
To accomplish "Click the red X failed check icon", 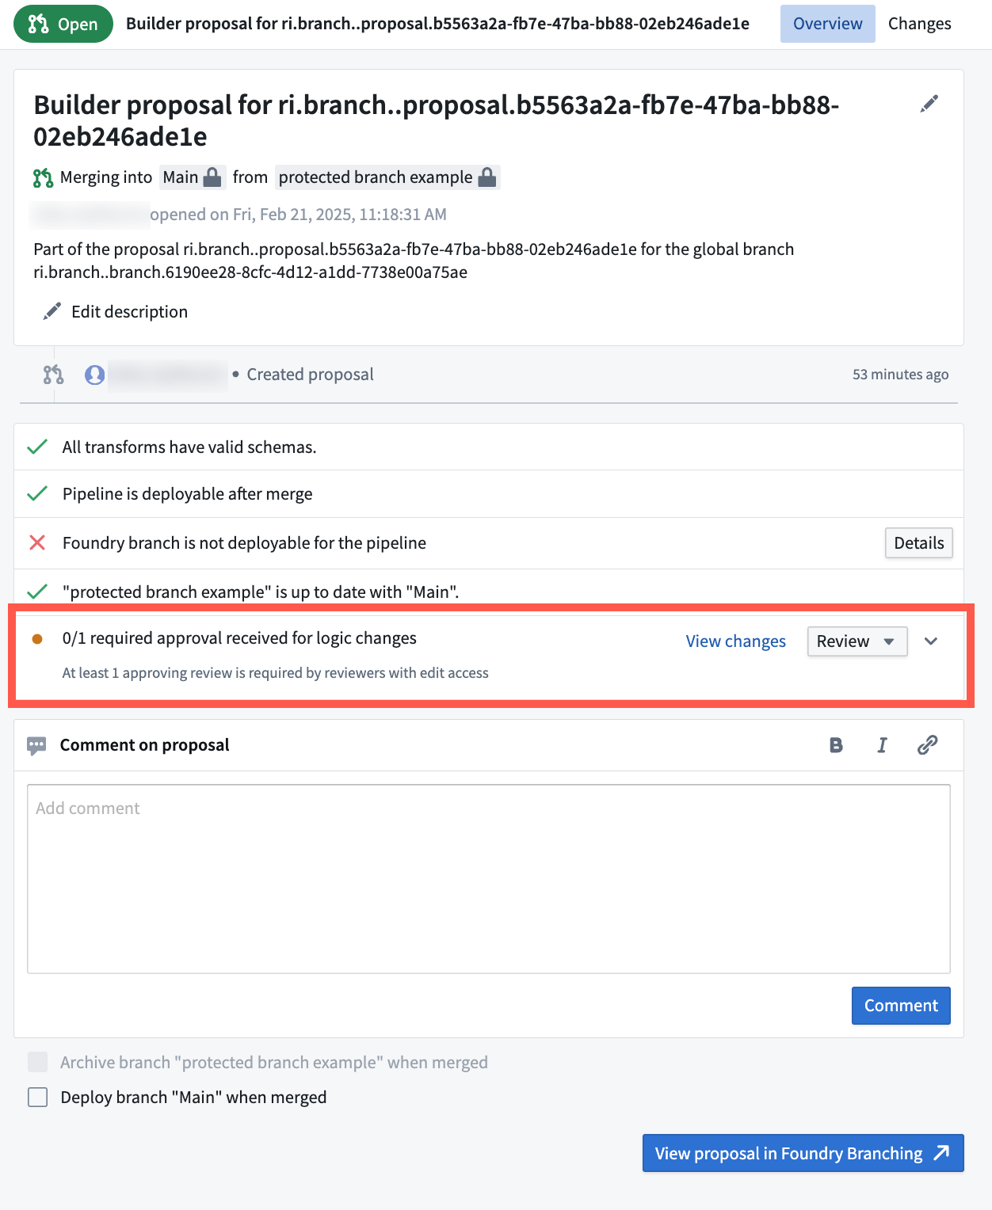I will coord(37,542).
